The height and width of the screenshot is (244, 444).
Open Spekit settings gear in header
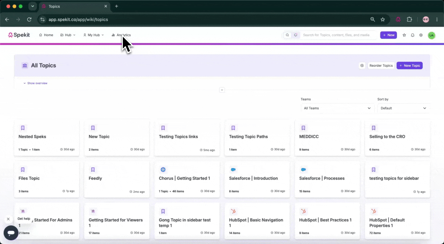(421, 35)
